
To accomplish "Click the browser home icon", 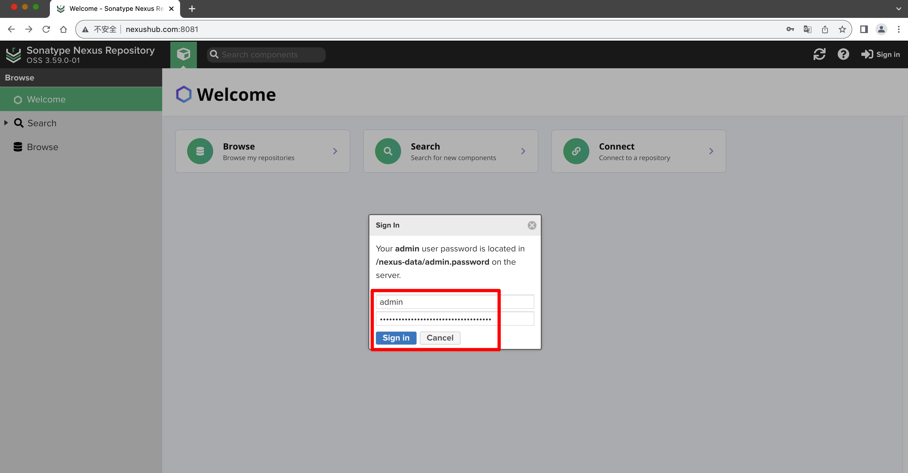I will click(x=63, y=29).
